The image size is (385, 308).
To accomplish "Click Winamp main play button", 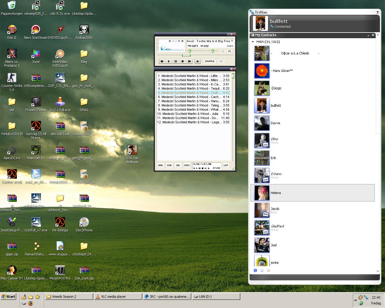I will coord(169,61).
